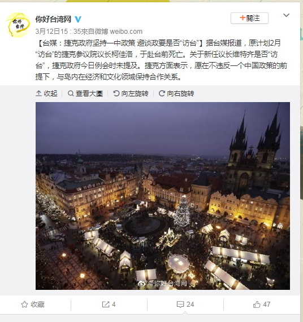The width and height of the screenshot is (303, 322).
Task: Click the clockwise rotate arrow icon
Action: point(162,94)
